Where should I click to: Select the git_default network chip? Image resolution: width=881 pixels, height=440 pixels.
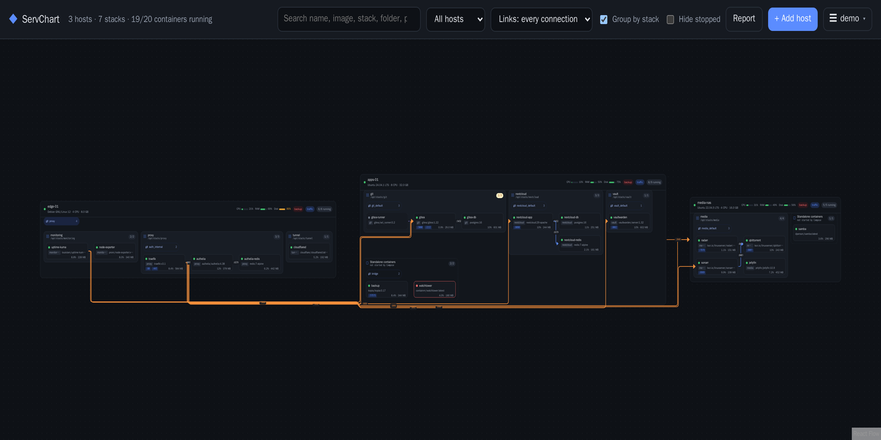click(x=384, y=206)
